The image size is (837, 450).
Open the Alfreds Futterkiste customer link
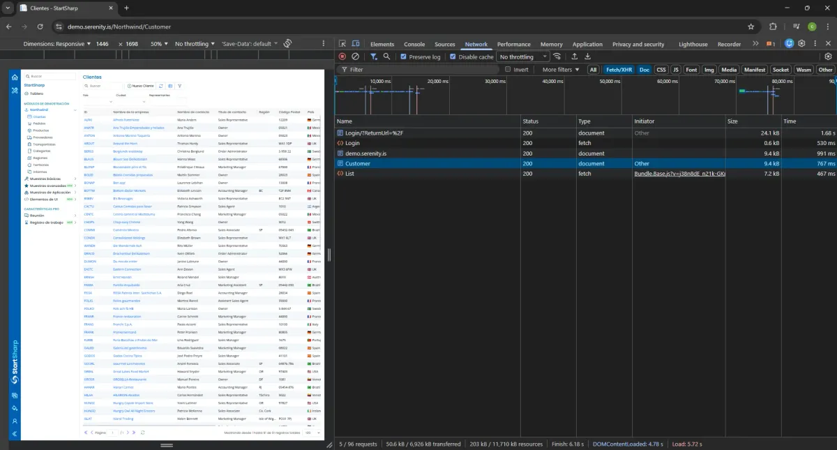pos(126,120)
